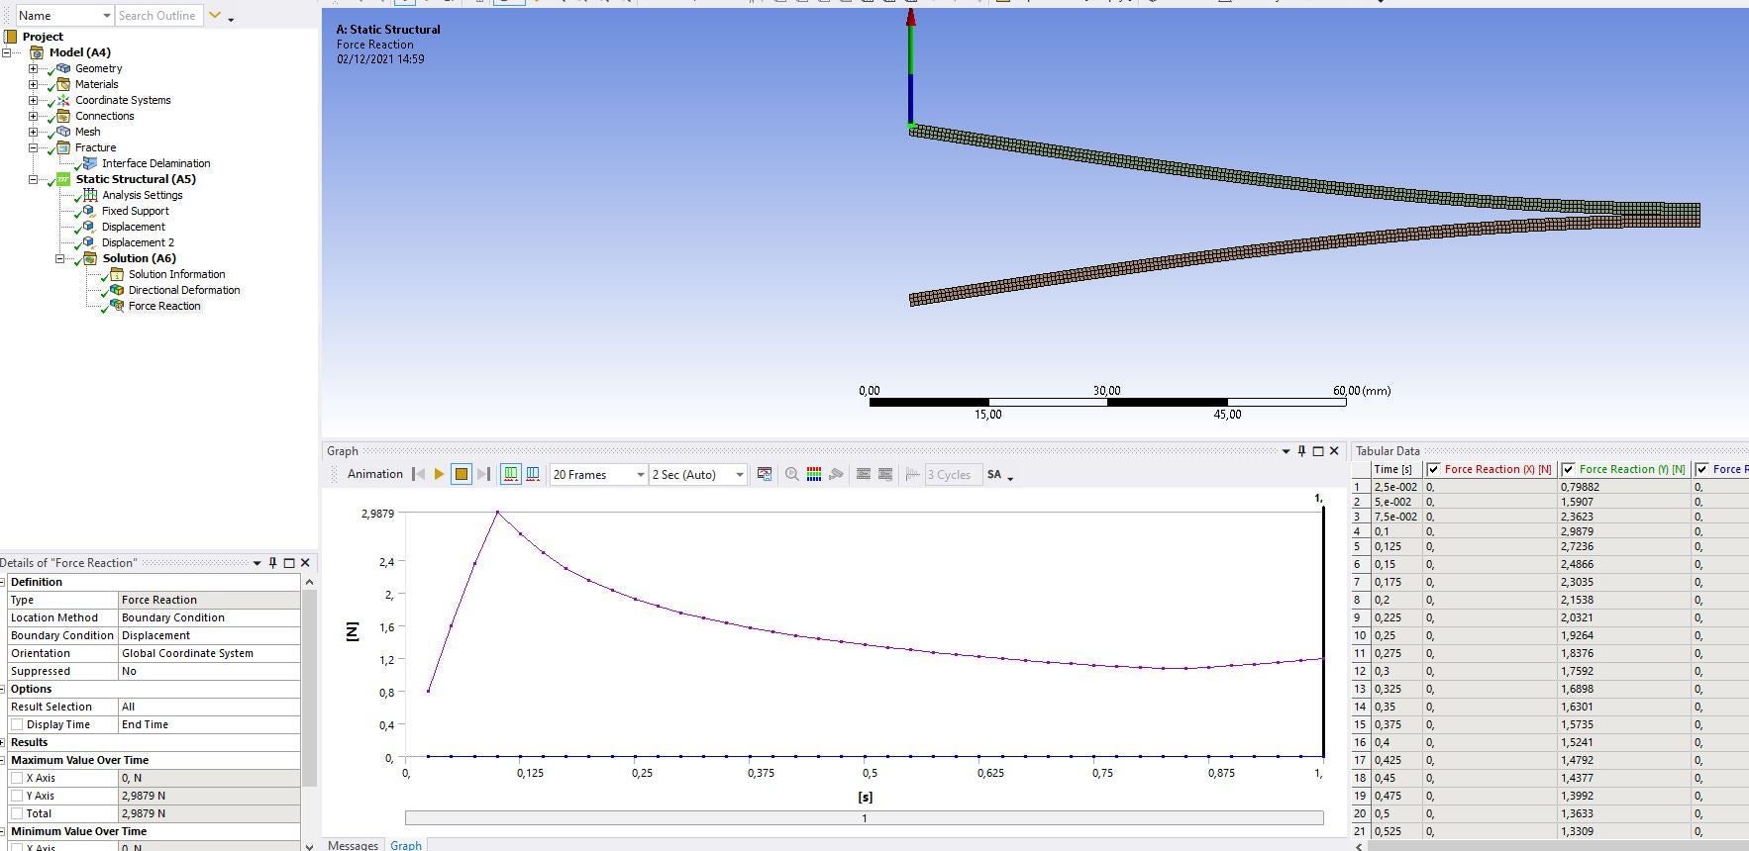
Task: Collapse the Project root node
Action: pyautogui.click(x=7, y=52)
